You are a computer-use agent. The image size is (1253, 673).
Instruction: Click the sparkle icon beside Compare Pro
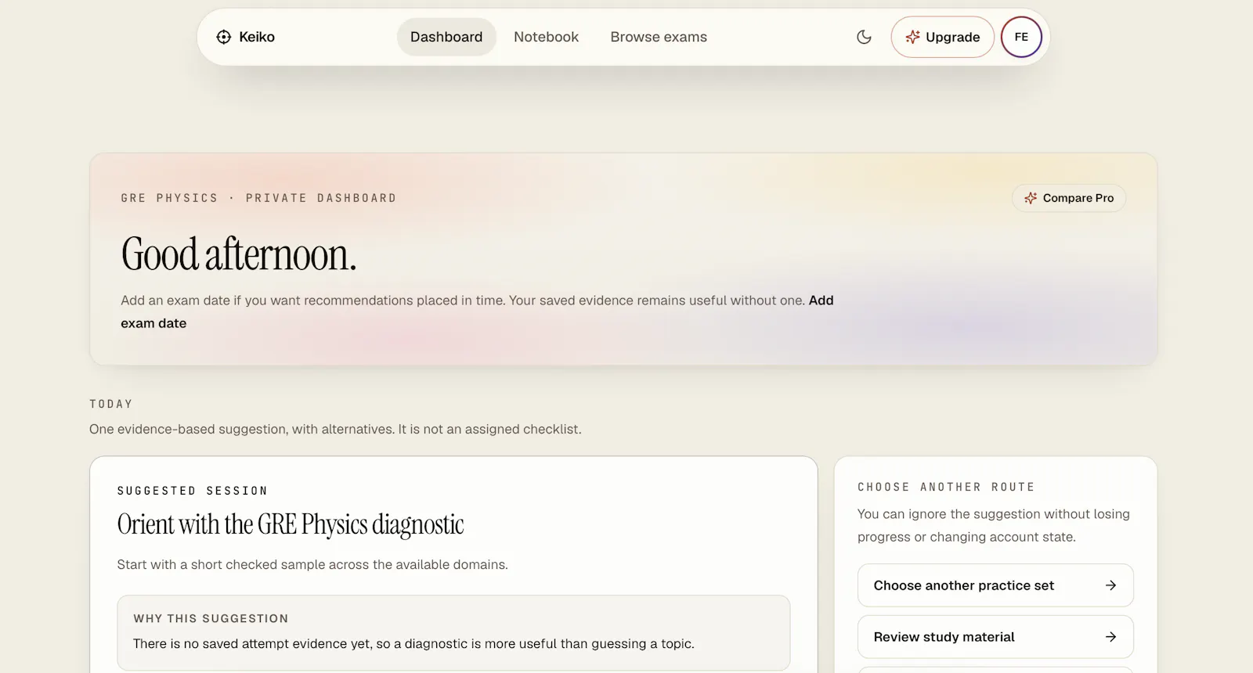click(x=1031, y=198)
